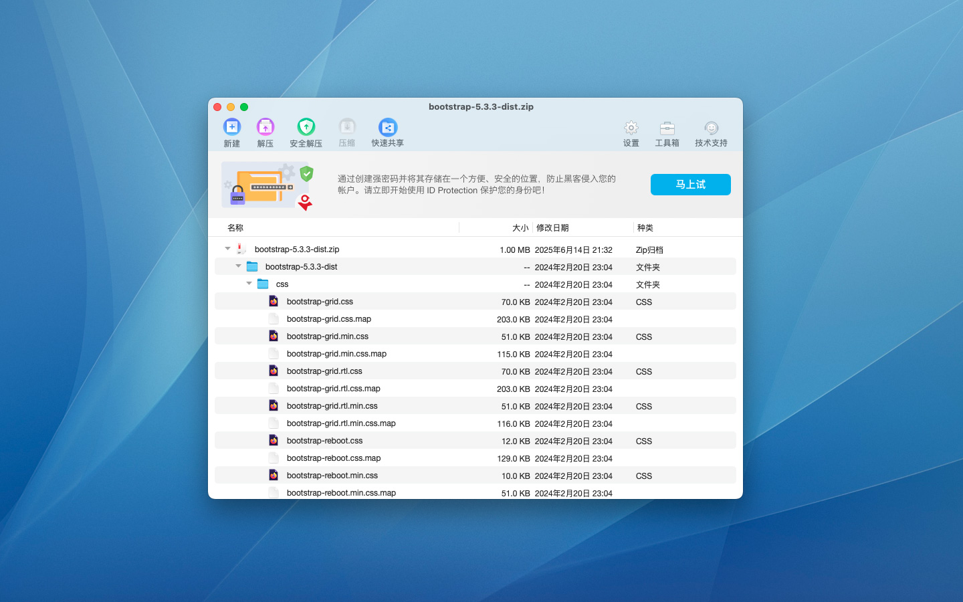Click the 解压 (Extract) toolbar icon
Screen dimensions: 963x602
265,126
